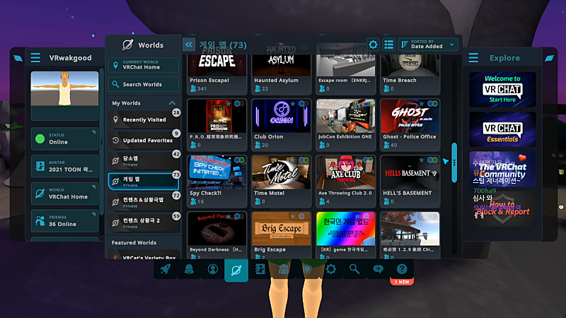The height and width of the screenshot is (318, 566).
Task: Expand the Status Online selector
Action: [64, 139]
